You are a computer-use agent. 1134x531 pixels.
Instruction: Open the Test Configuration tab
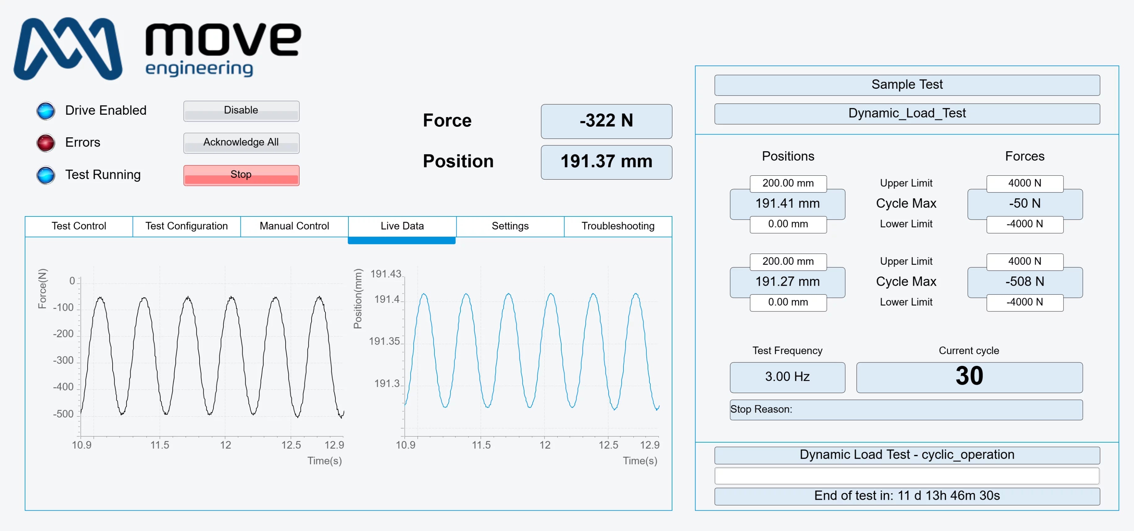(187, 226)
